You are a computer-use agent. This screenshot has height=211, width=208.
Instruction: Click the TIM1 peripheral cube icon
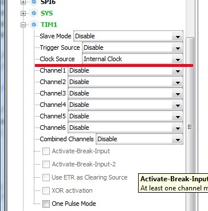[x=34, y=25]
